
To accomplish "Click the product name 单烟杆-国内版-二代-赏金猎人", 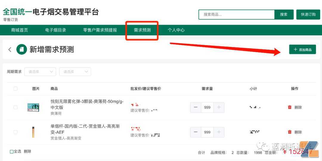I will [85, 129].
